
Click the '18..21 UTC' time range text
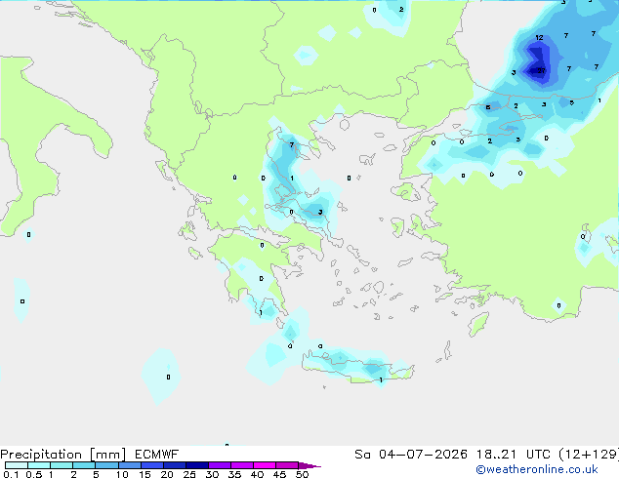pos(514,455)
